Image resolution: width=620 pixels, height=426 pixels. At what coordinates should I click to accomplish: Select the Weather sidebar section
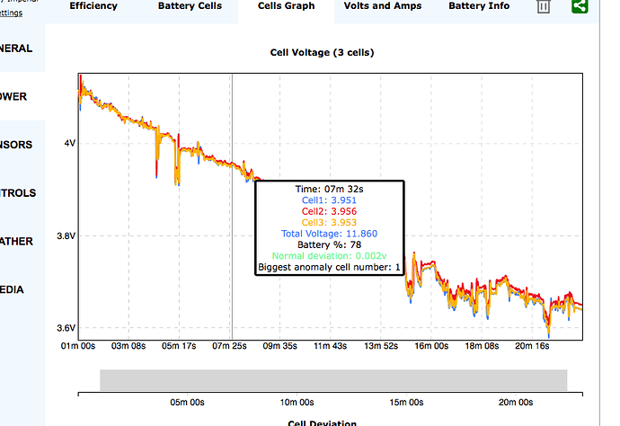click(18, 241)
